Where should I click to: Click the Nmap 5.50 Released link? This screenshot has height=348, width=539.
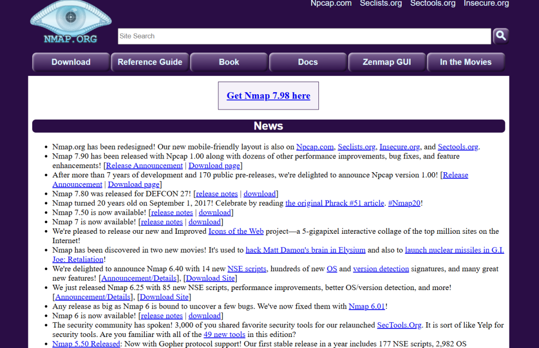click(86, 344)
